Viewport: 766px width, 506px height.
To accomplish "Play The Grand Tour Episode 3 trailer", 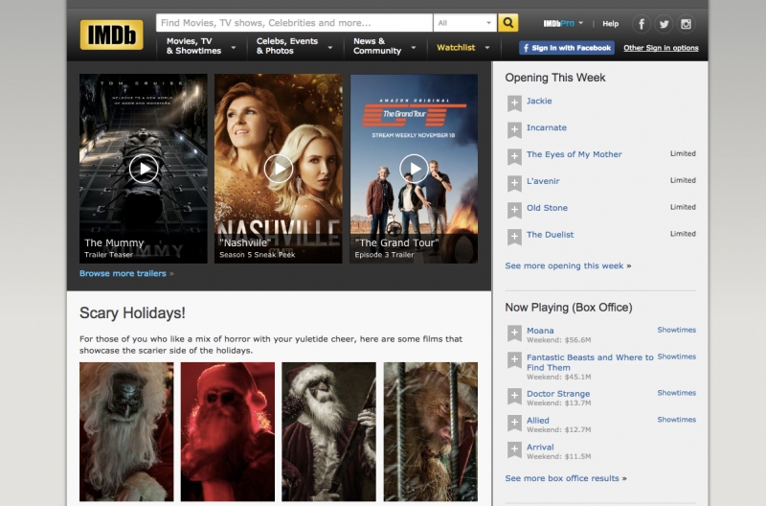I will [x=414, y=169].
